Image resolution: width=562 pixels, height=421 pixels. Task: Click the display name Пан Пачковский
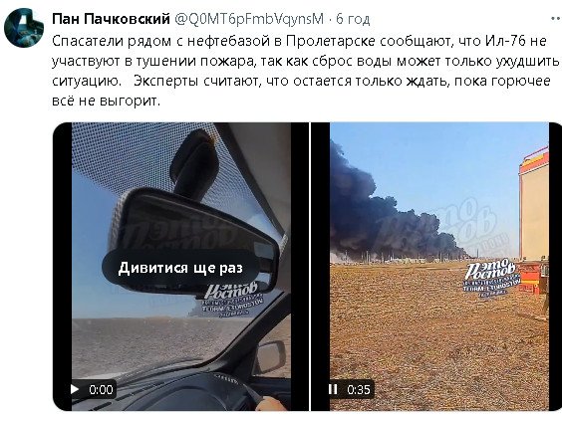[x=111, y=19]
